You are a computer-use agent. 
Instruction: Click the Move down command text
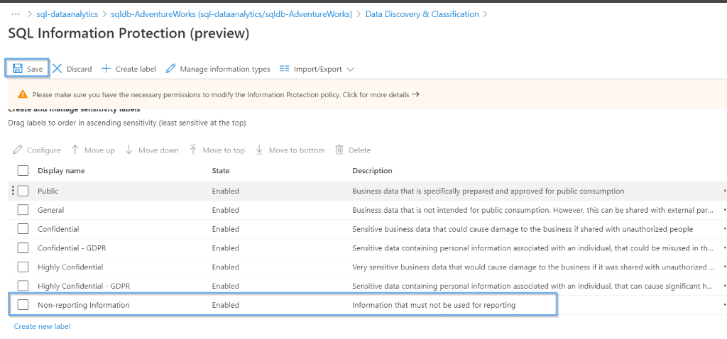(x=158, y=150)
